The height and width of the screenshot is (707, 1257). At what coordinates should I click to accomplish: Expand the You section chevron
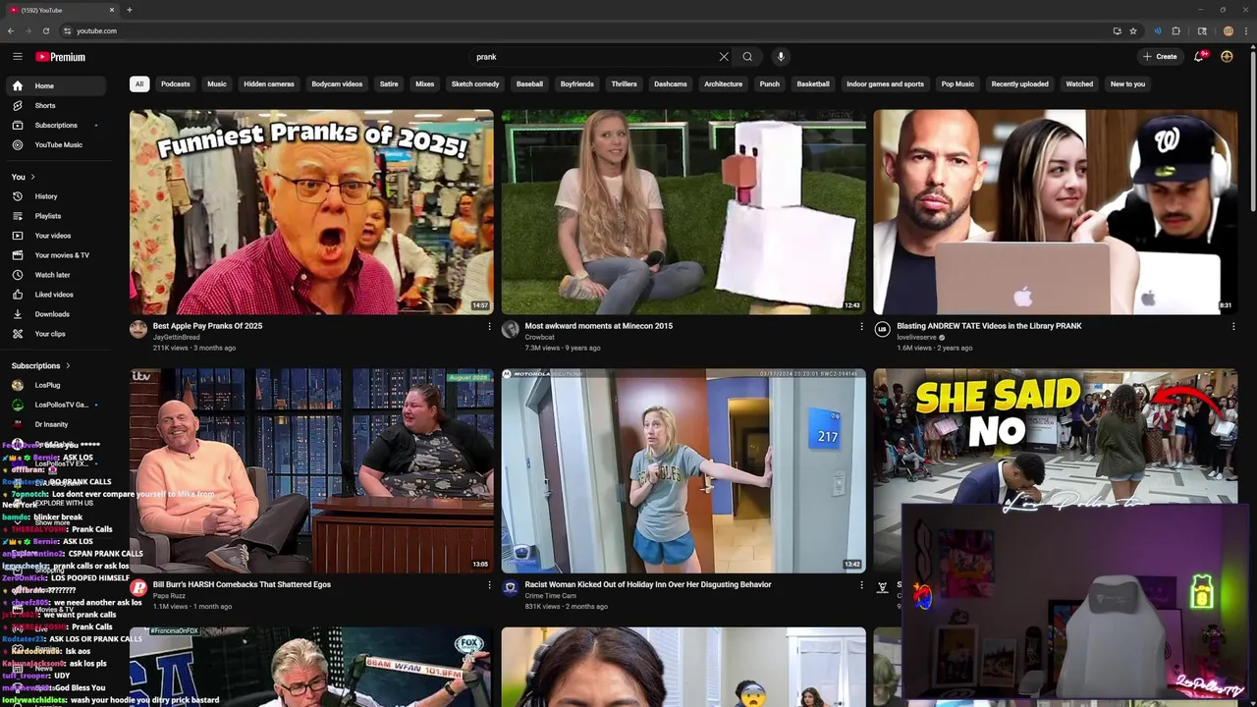[x=32, y=177]
